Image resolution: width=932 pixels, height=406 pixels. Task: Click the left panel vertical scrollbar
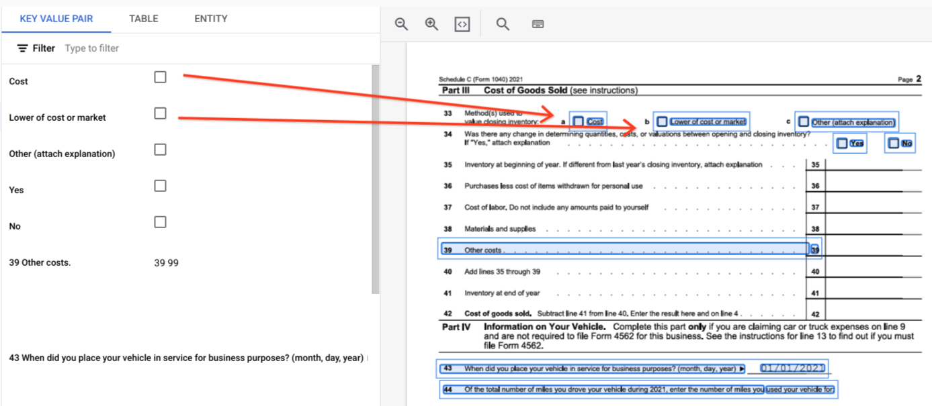375,179
